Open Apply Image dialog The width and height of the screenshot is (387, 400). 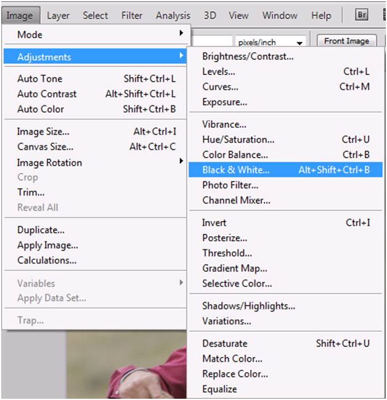click(96, 245)
